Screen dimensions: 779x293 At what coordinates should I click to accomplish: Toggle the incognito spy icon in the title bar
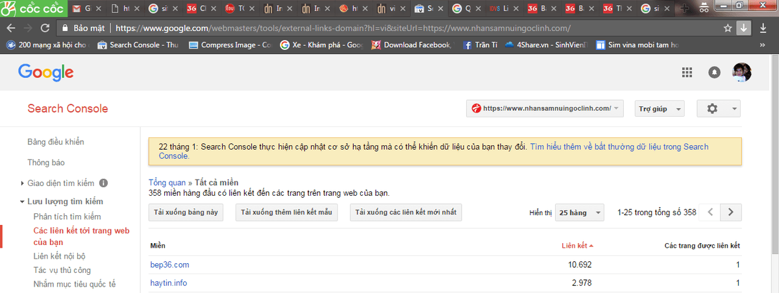[x=704, y=8]
